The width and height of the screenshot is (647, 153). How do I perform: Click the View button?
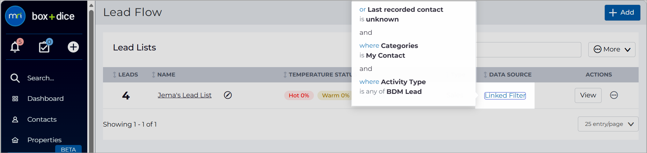pyautogui.click(x=588, y=95)
